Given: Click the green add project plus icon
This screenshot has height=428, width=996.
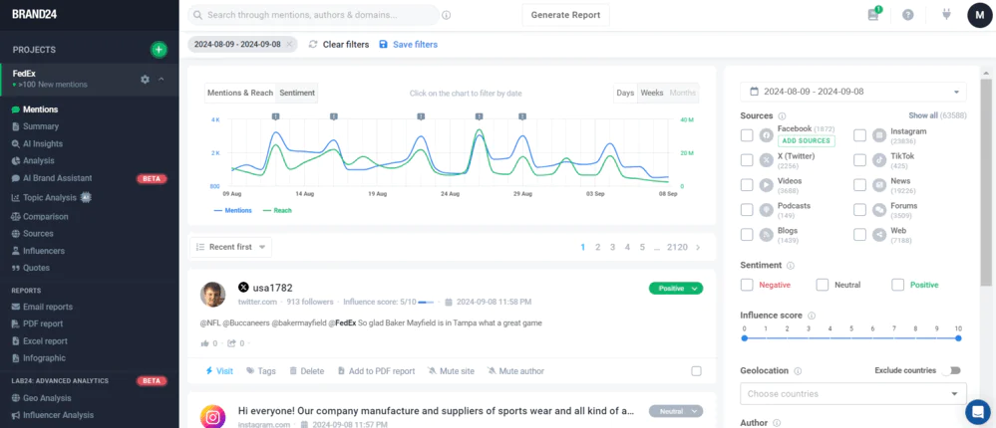Looking at the screenshot, I should 159,50.
